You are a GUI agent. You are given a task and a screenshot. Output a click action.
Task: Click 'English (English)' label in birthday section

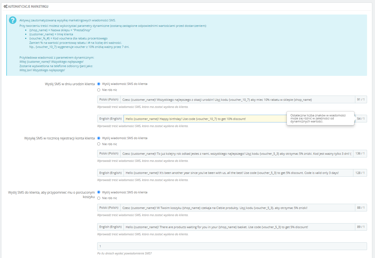(110, 119)
